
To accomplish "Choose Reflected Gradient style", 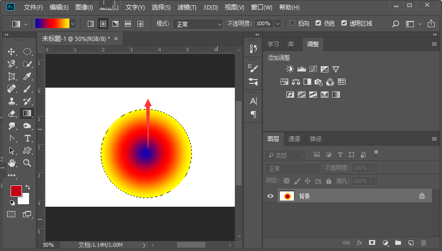I will (128, 24).
